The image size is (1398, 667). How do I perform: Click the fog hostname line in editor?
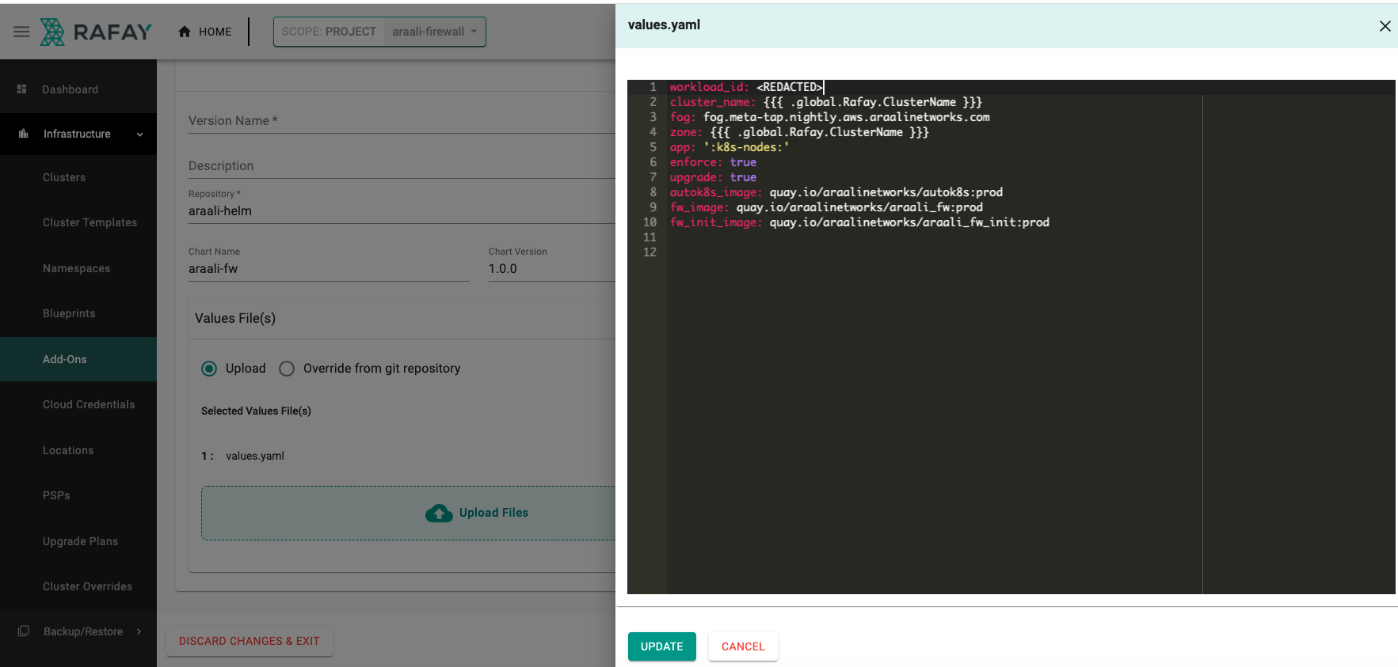829,117
